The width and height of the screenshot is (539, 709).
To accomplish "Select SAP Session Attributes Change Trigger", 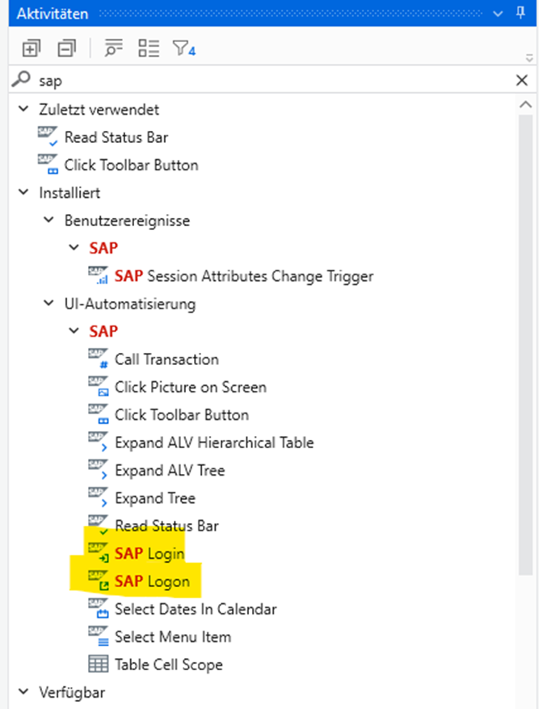I will (x=243, y=276).
